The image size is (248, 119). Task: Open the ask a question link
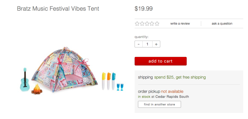pyautogui.click(x=222, y=23)
